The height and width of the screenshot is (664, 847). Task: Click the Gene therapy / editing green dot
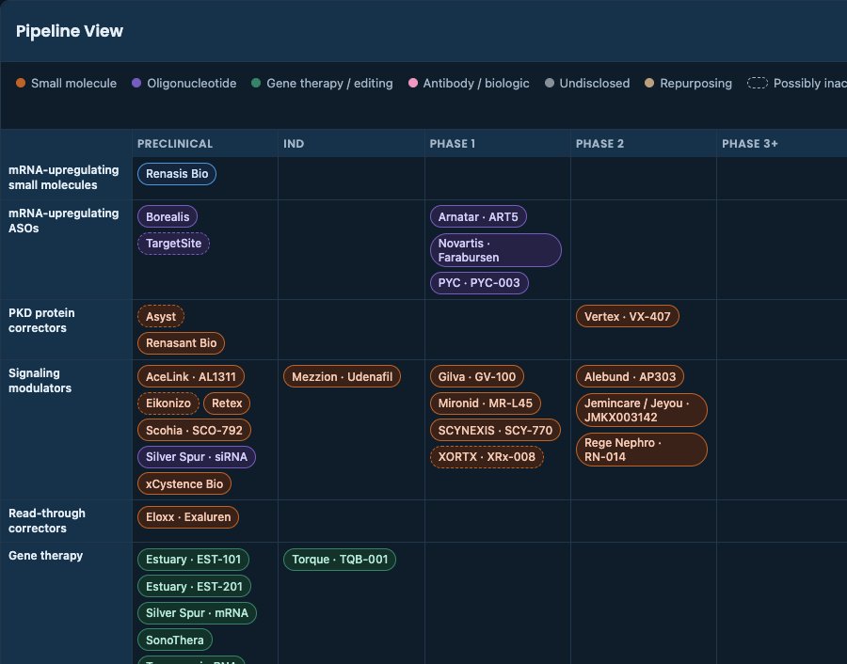[x=256, y=83]
